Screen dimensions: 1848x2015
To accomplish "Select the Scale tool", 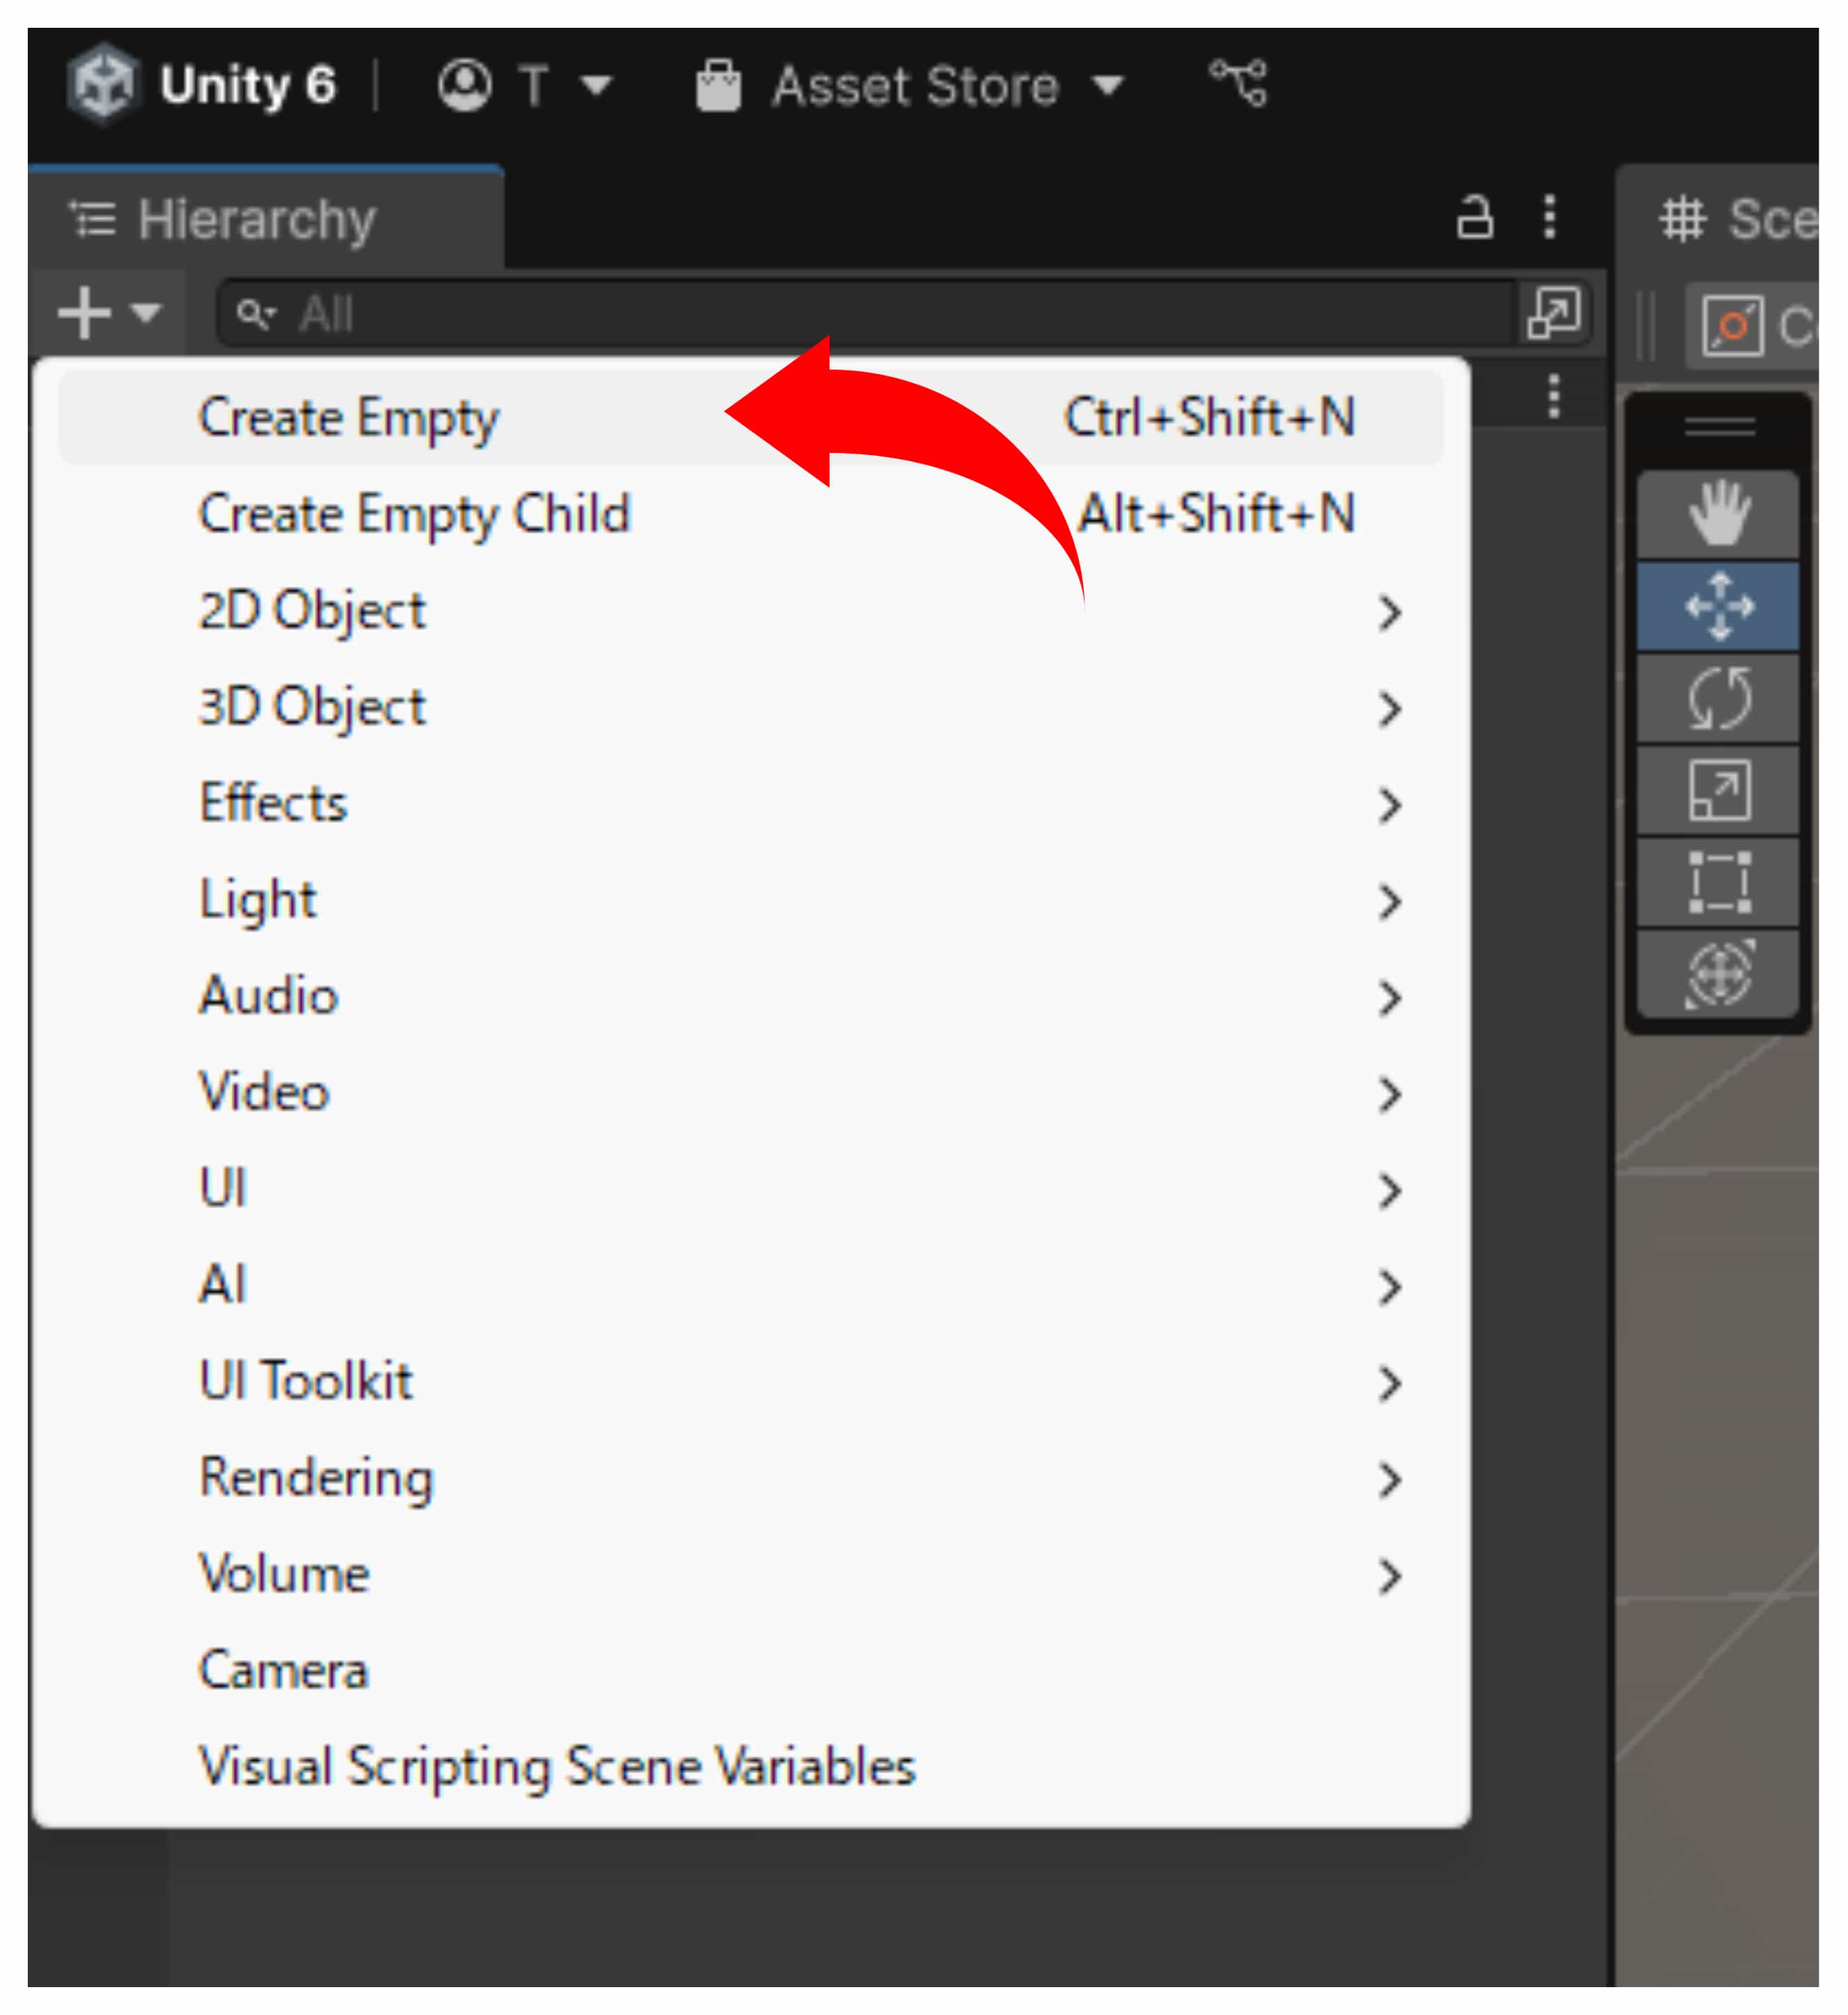I will pos(1718,790).
